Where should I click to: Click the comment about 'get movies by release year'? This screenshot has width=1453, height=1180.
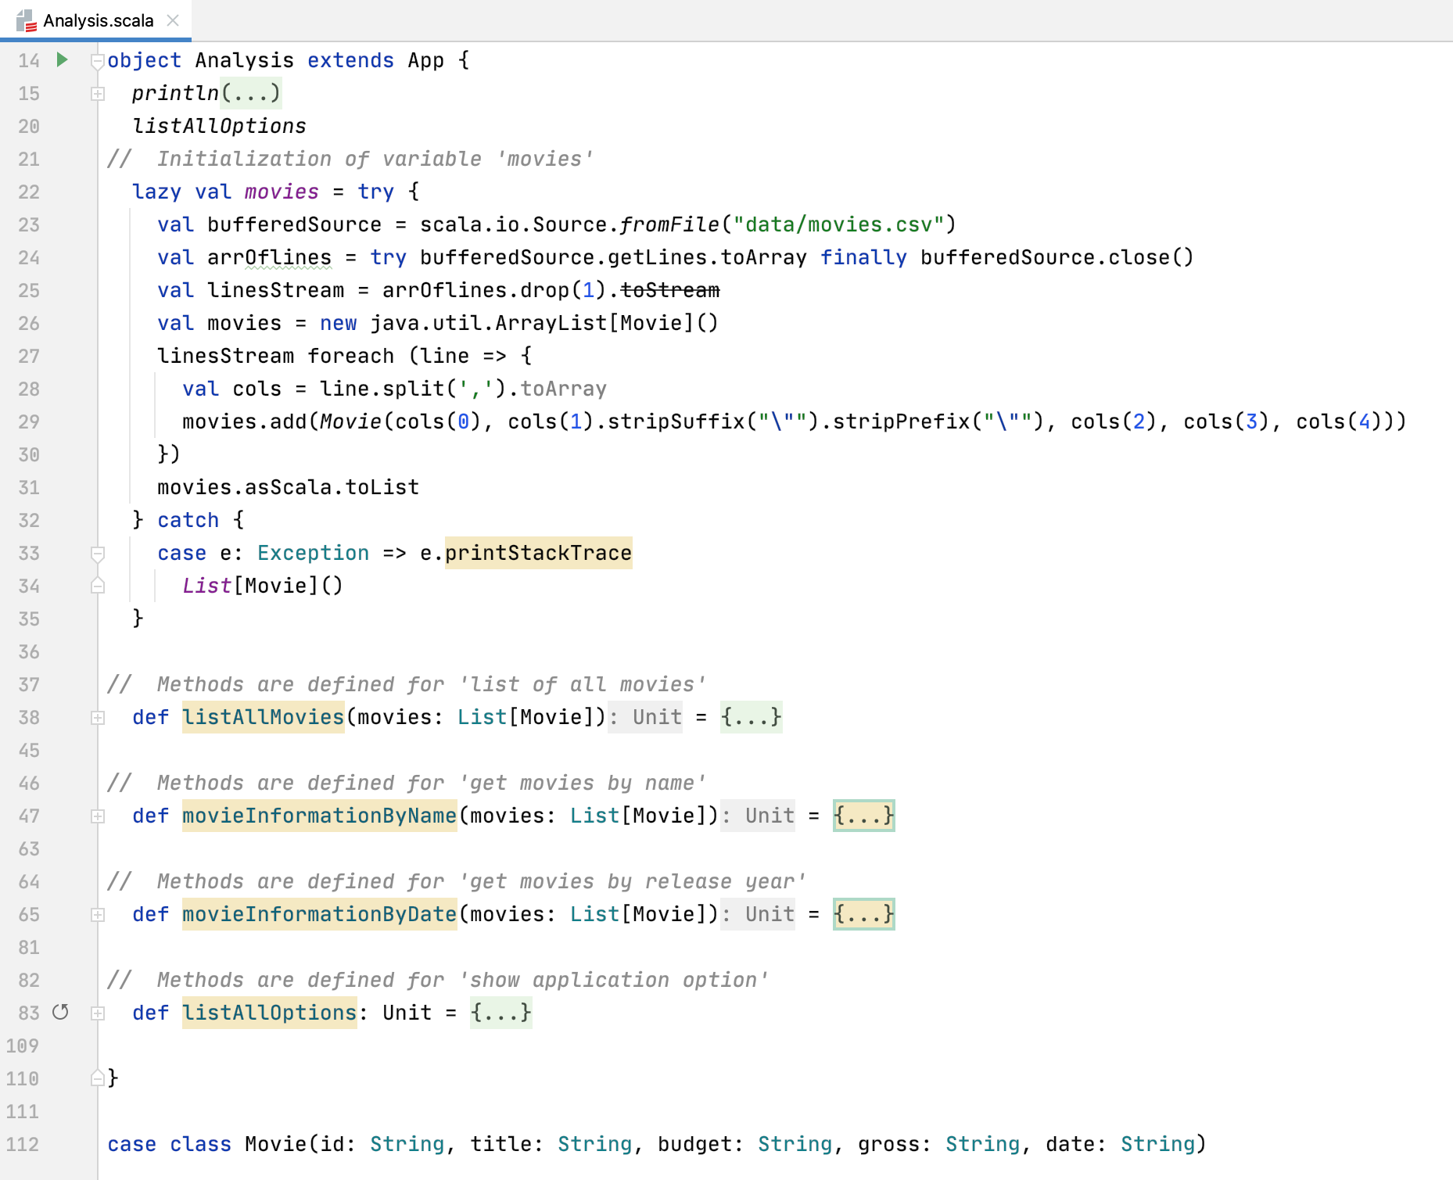pos(457,881)
